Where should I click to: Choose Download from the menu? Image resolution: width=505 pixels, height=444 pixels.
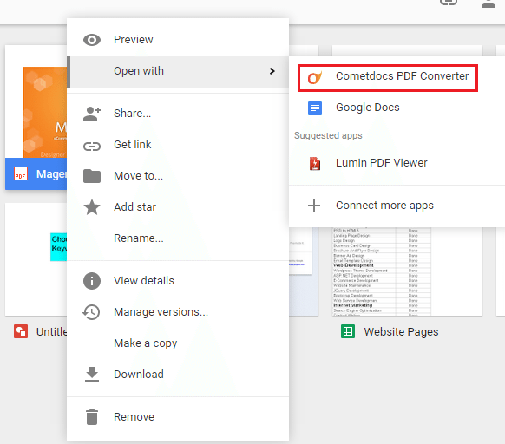pyautogui.click(x=178, y=375)
